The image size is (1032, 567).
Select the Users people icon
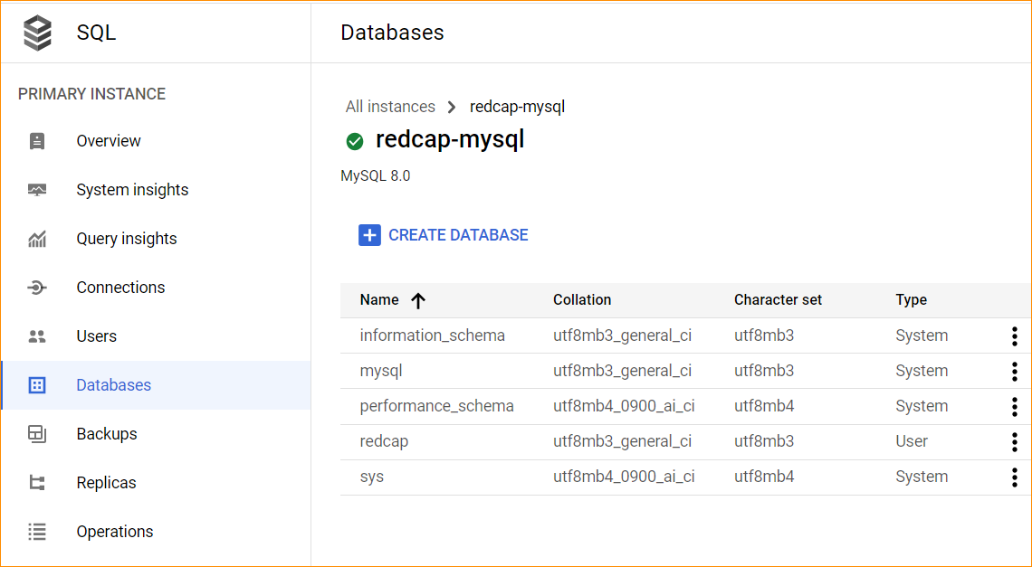pos(36,335)
